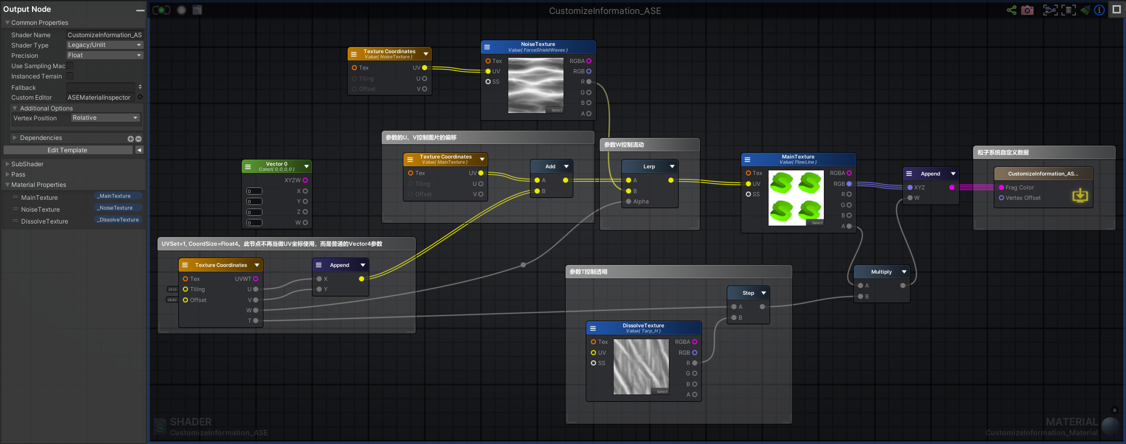Add a dependency with plus icon
1126x444 pixels.
pos(131,138)
